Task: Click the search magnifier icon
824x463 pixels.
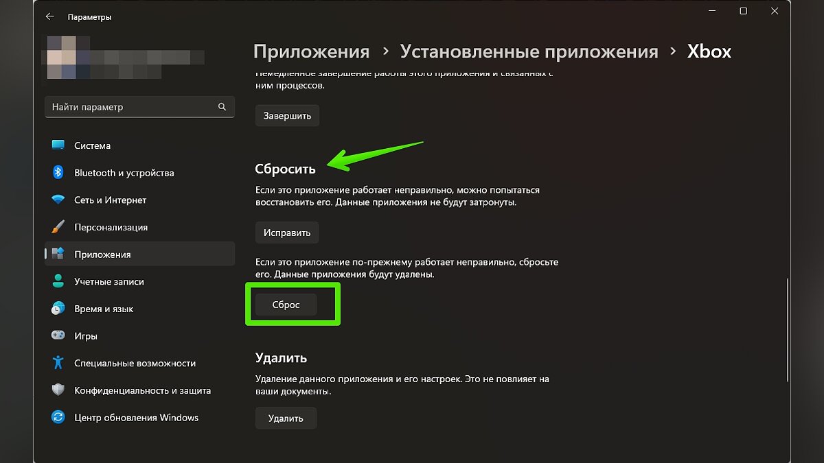Action: [x=222, y=107]
